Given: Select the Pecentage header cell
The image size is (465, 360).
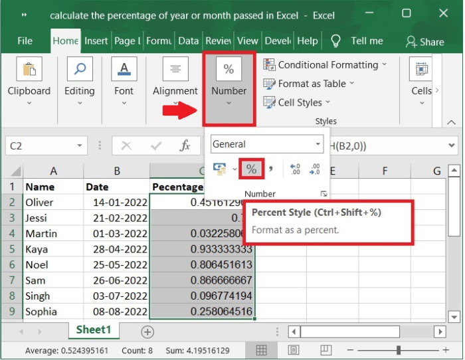Looking at the screenshot, I should click(x=177, y=187).
